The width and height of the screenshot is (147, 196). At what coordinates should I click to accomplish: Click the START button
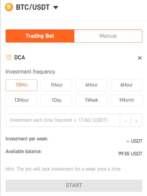74,186
